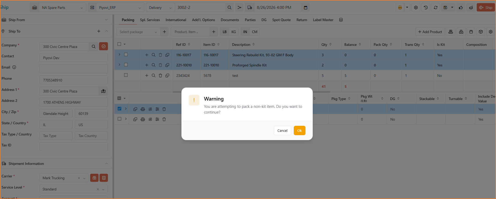This screenshot has height=199, width=496.
Task: Open the Add'l. Options tab
Action: 204,20
